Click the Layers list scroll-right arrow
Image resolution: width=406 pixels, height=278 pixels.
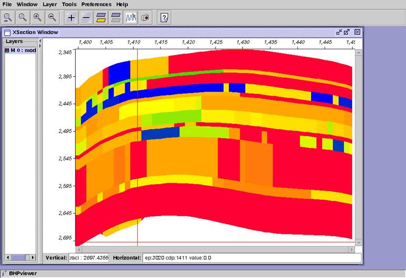point(33,257)
